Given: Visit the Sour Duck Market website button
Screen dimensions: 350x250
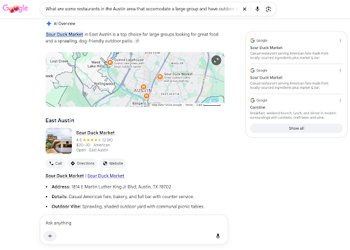Looking at the screenshot, I should 113,163.
